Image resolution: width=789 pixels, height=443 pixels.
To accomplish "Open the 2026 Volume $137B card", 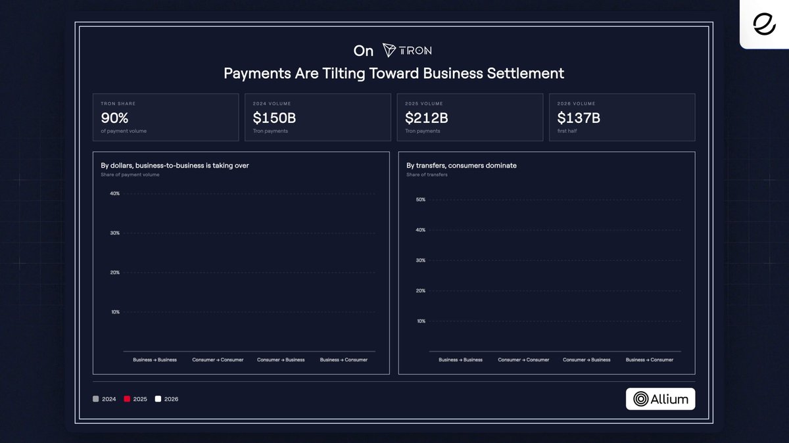I will coord(622,117).
